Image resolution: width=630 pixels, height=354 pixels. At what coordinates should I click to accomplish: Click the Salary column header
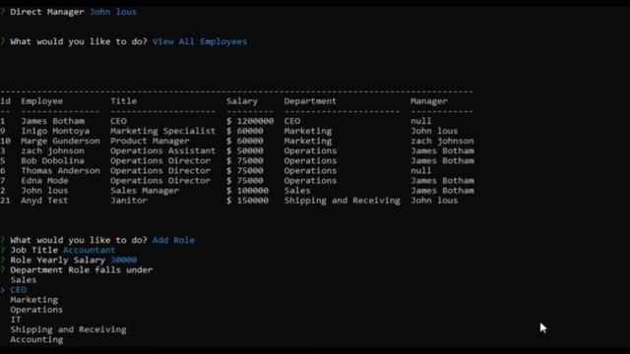click(242, 101)
